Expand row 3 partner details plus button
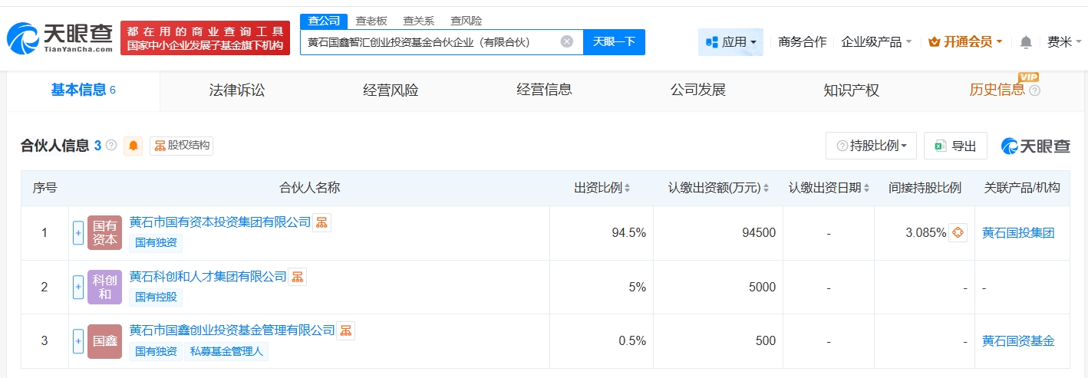Viewport: 1088px width, 378px height. point(78,340)
